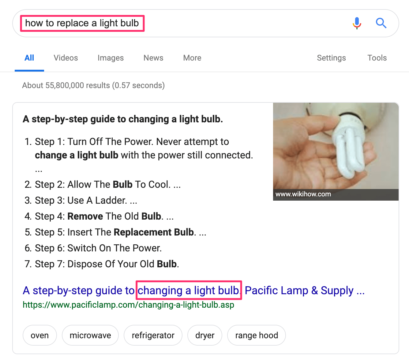Select the oven suggestion chip
This screenshot has width=409, height=356.
(40, 335)
